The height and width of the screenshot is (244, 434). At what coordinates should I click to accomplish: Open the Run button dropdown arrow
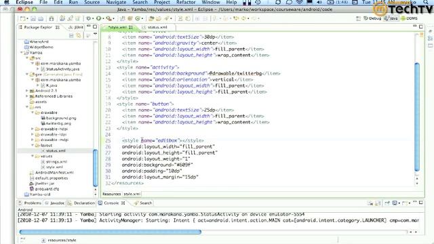[x=102, y=19]
